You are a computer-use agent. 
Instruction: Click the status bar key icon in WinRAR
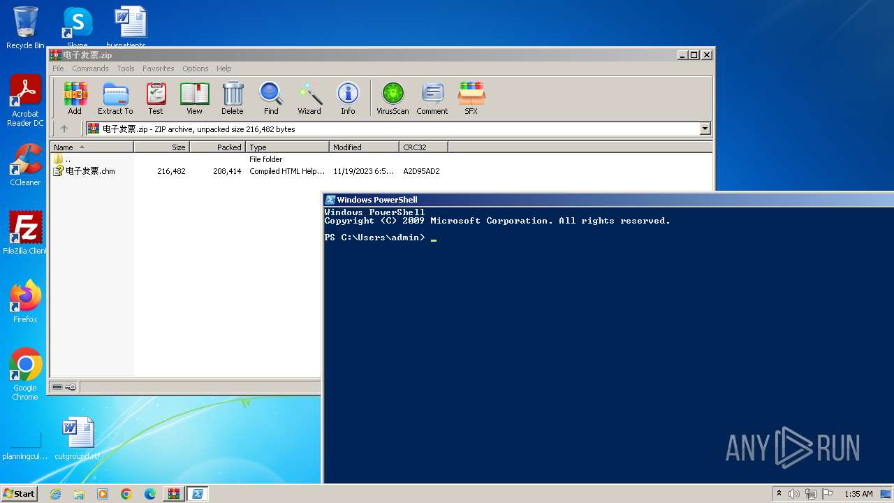[x=71, y=387]
